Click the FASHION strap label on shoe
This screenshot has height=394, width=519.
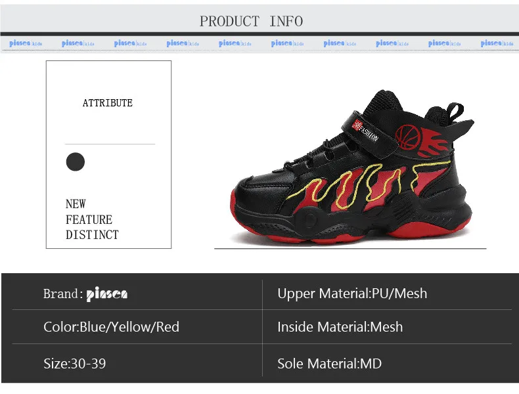coord(365,130)
